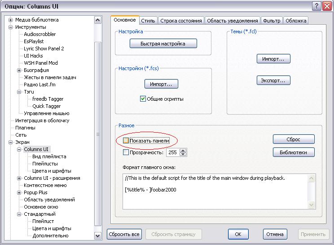The height and width of the screenshot is (245, 334).
Task: Toggle the Прозрачность checkbox
Action: pos(126,152)
